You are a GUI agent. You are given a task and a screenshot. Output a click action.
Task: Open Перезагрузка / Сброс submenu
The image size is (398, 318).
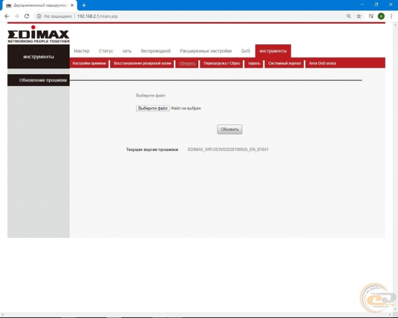pyautogui.click(x=222, y=64)
